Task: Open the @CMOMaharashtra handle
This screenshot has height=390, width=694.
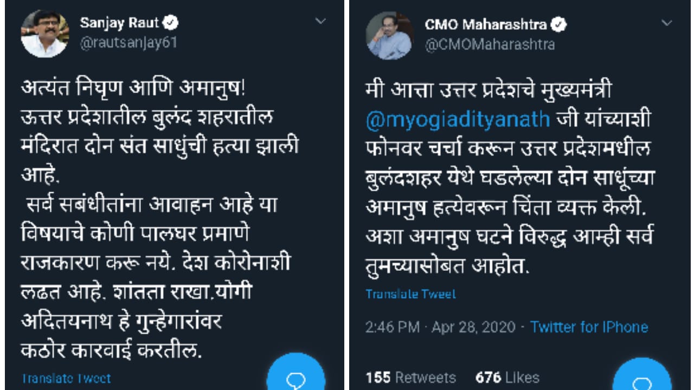Action: (x=490, y=44)
